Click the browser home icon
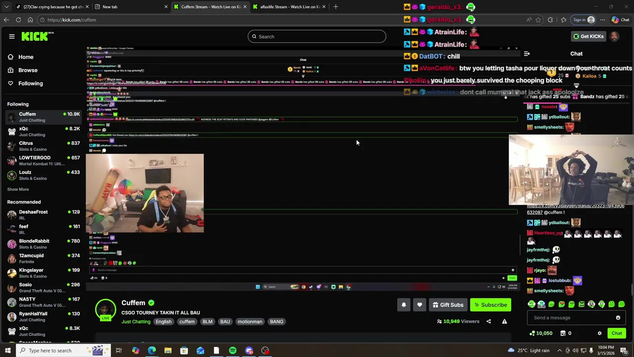The height and width of the screenshot is (357, 634). tap(30, 20)
